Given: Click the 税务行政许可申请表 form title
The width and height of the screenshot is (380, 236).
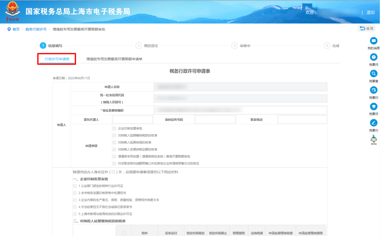Looking at the screenshot, I should click(x=190, y=71).
